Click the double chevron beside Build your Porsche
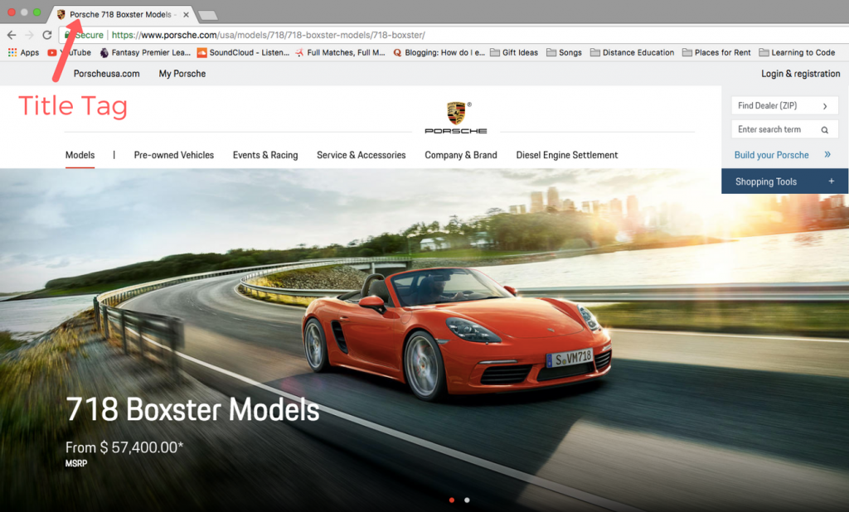The width and height of the screenshot is (849, 512). click(827, 155)
